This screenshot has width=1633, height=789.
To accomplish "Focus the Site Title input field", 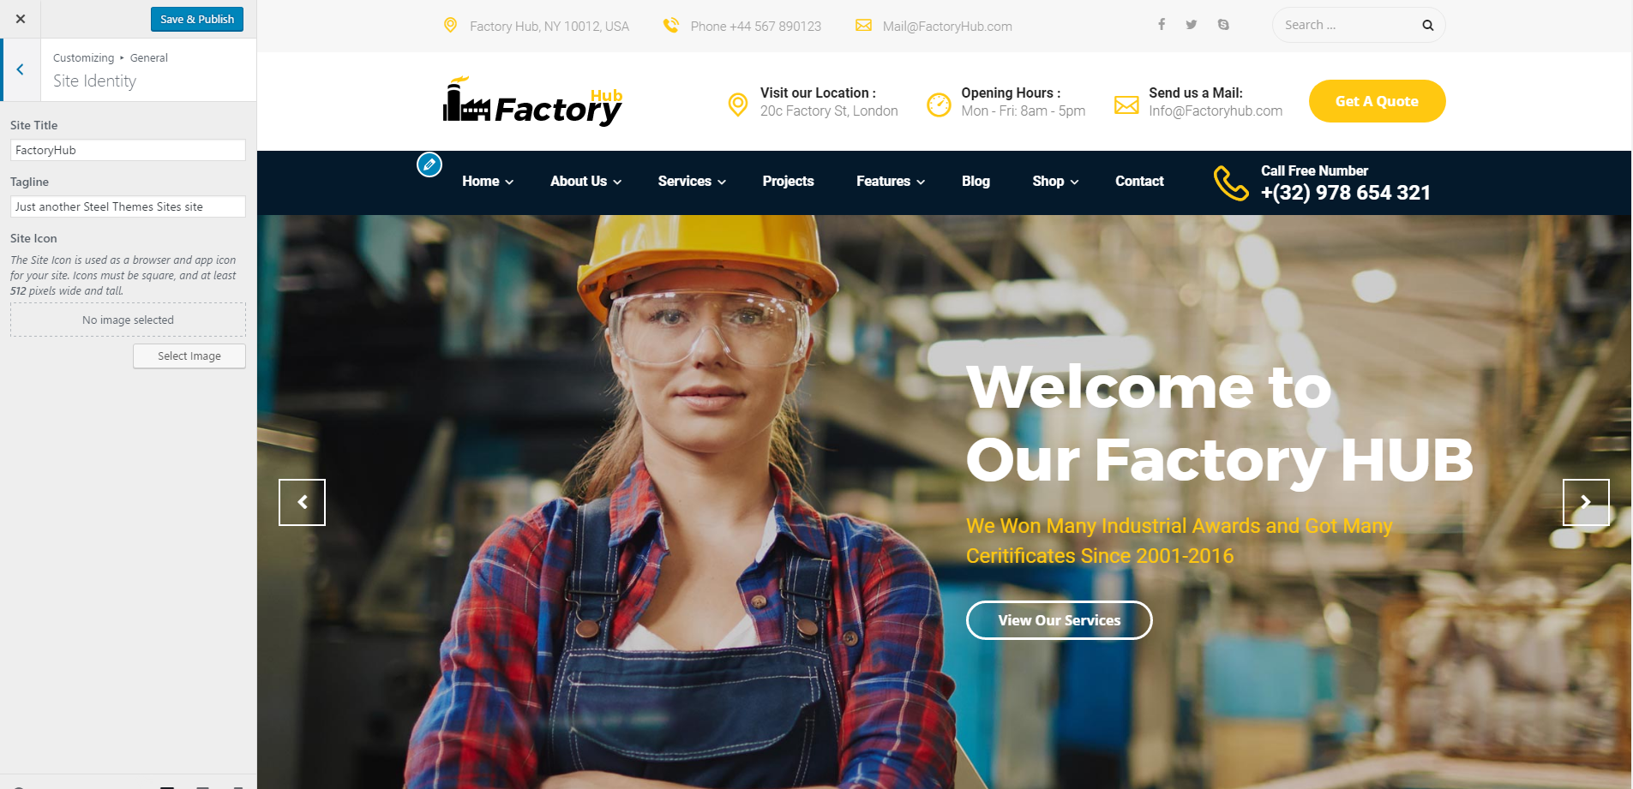I will pos(128,150).
